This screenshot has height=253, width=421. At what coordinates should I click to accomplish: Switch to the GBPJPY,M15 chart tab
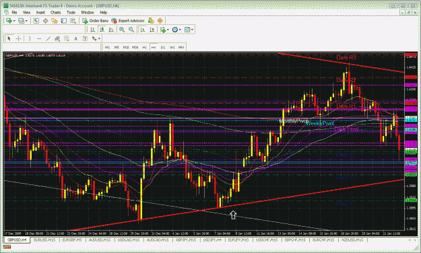click(186, 240)
